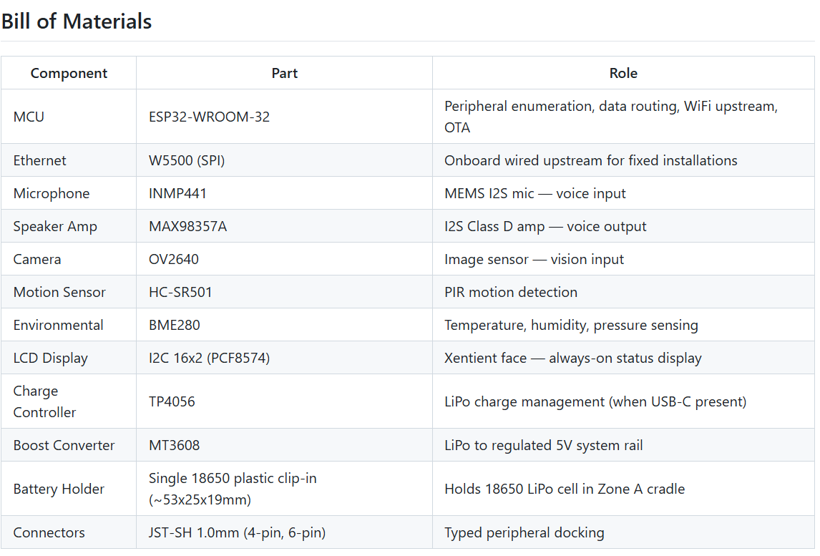
Task: Select the Component column header
Action: (x=69, y=73)
